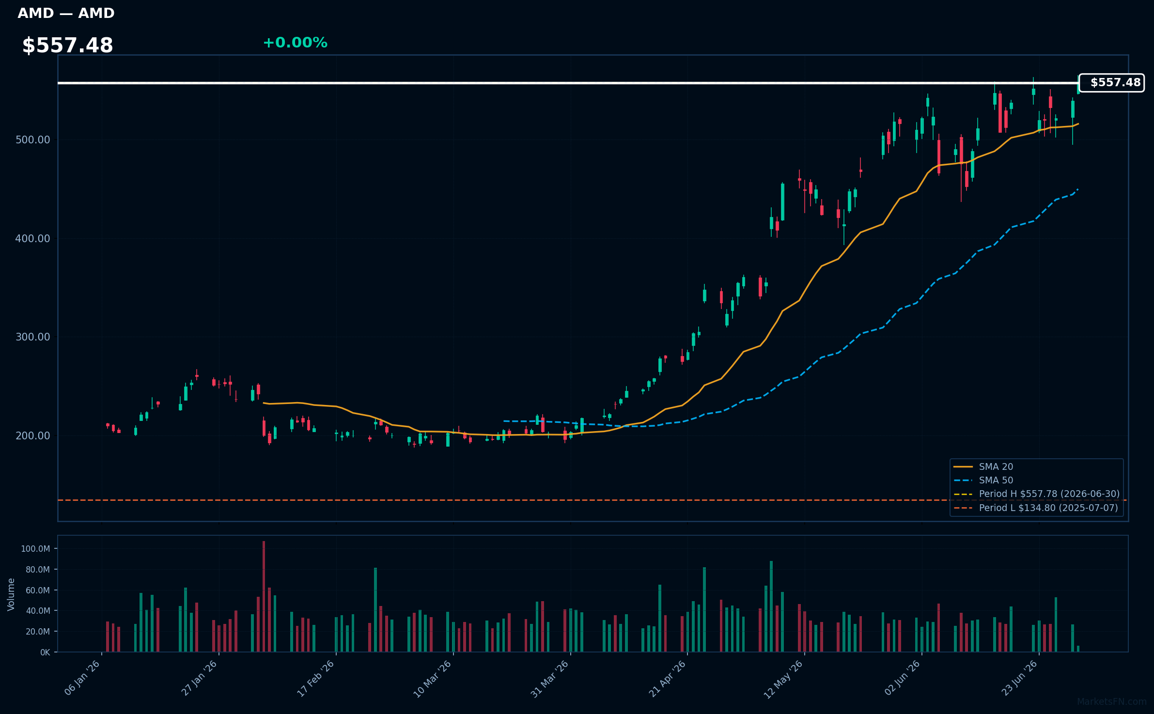Click the AMD — AMD chart title
This screenshot has height=714, width=1154.
coord(66,13)
